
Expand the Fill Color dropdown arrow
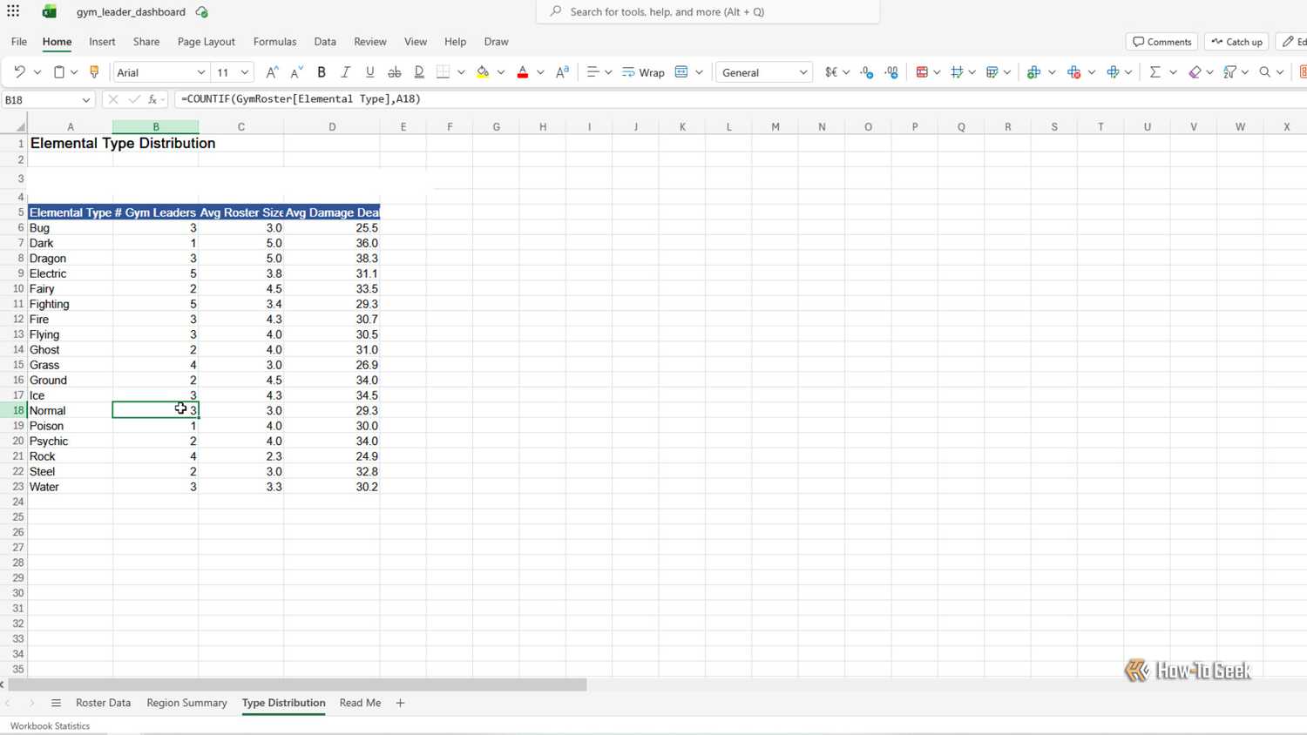501,72
